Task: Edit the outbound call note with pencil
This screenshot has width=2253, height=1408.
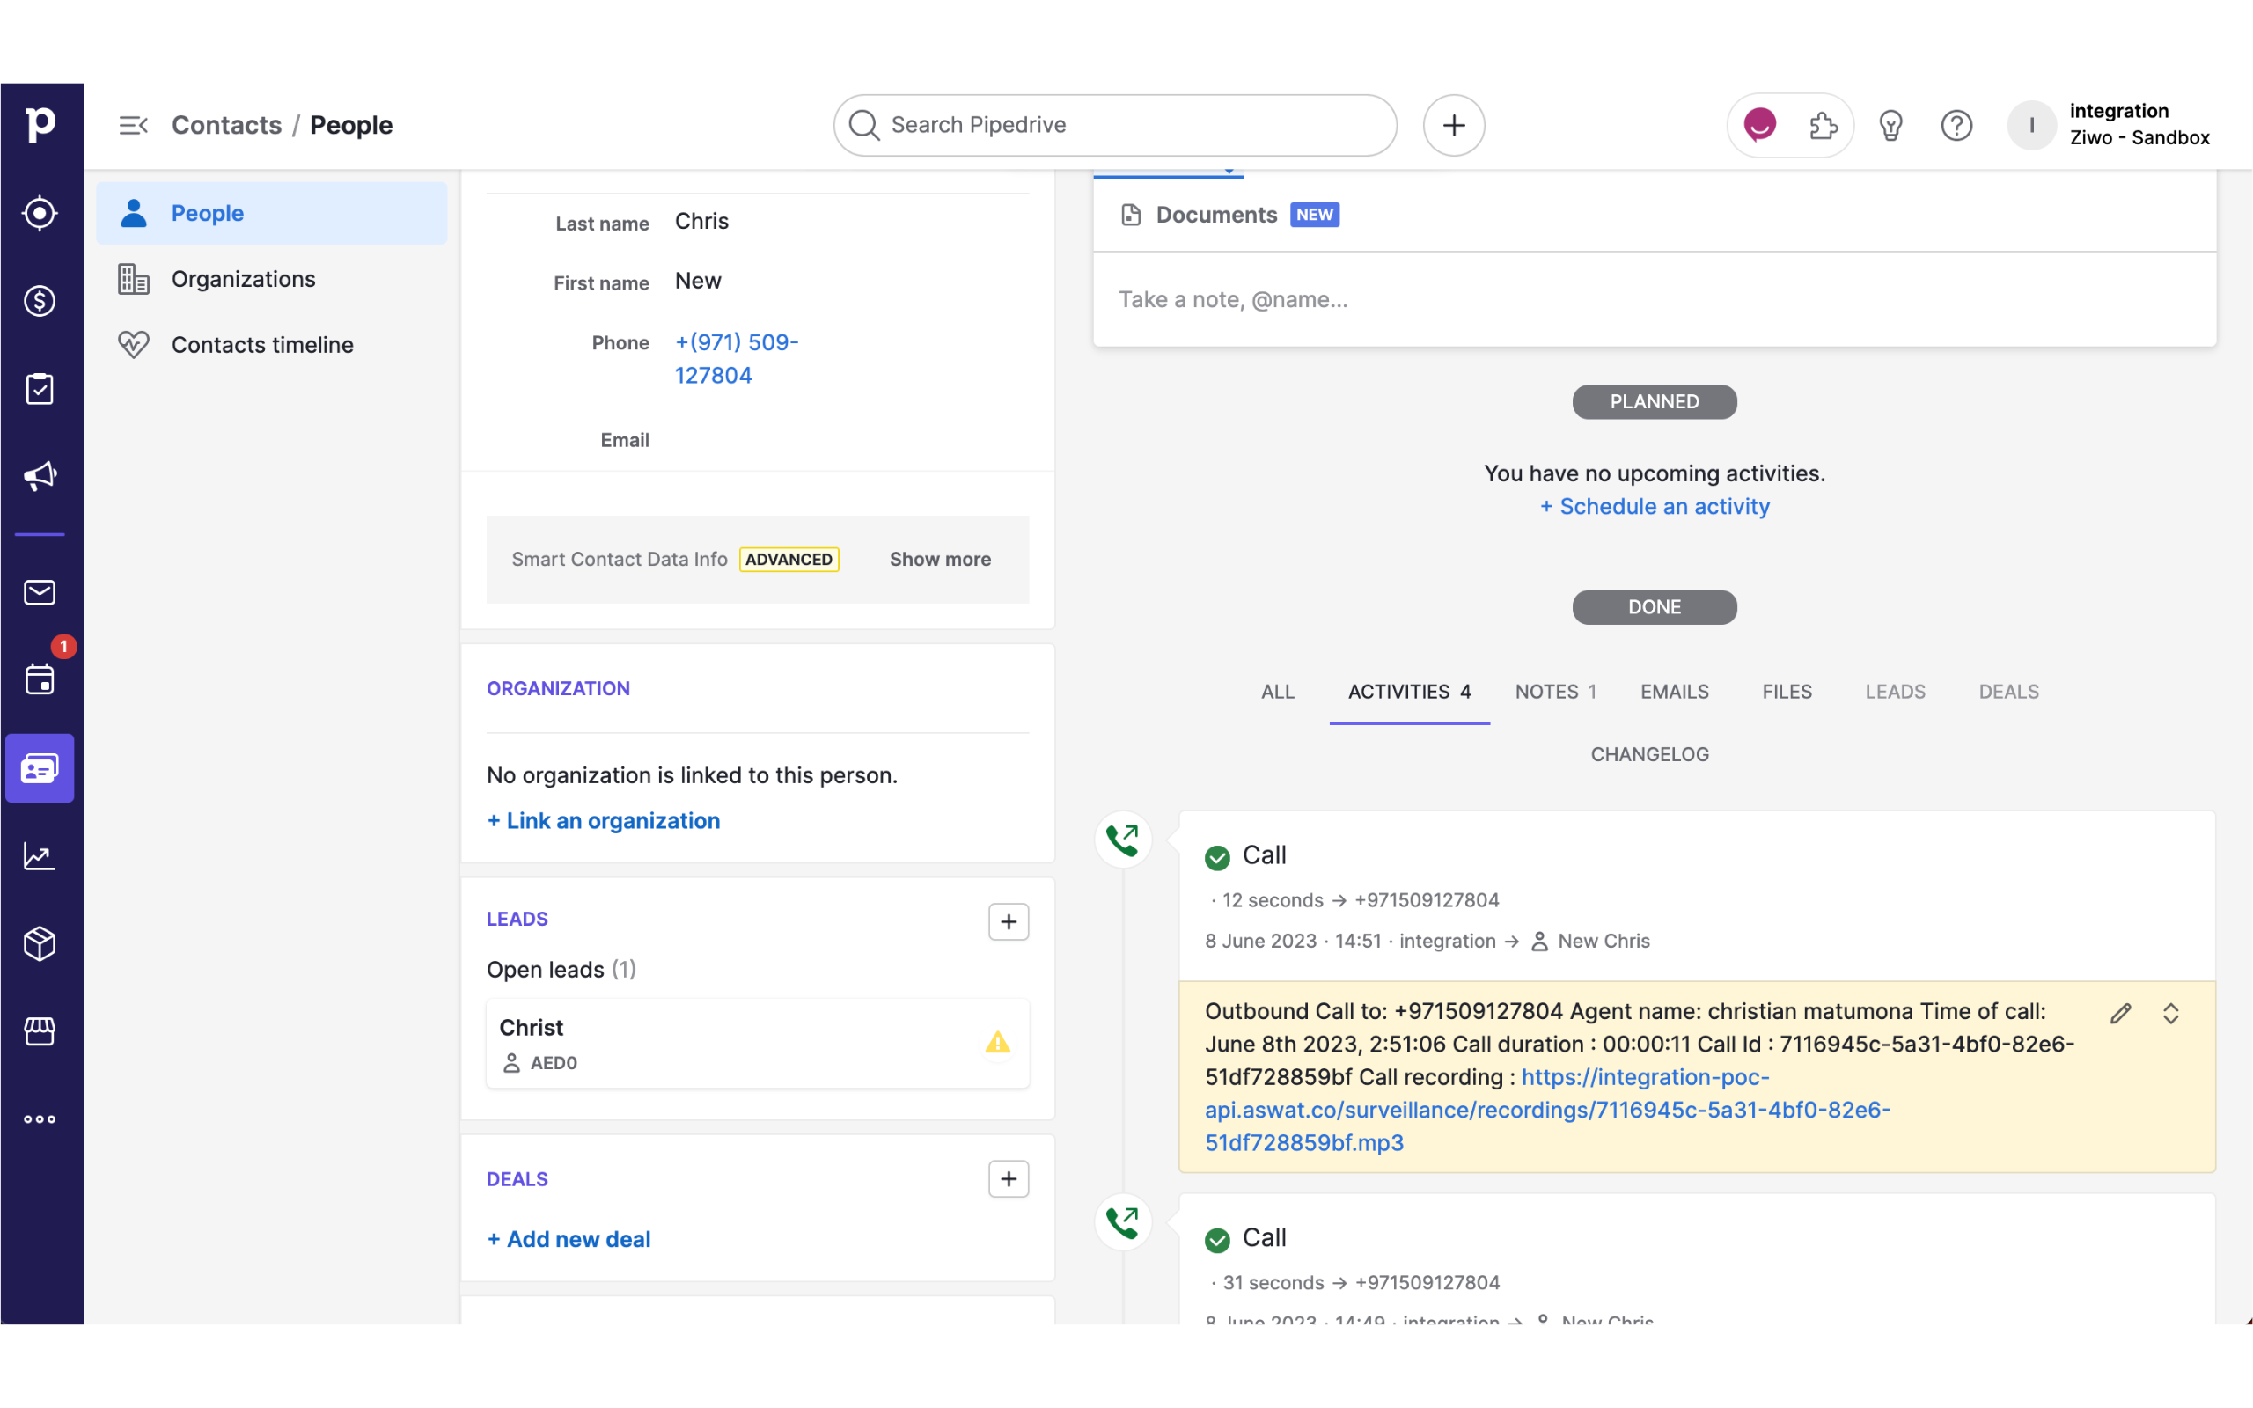Action: (x=2120, y=1013)
